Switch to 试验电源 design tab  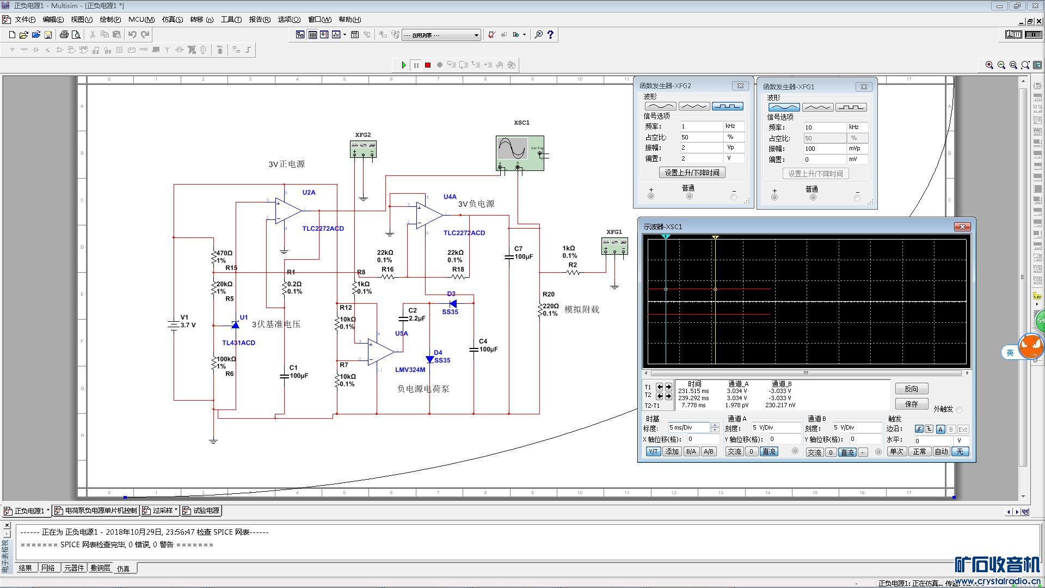(x=201, y=511)
